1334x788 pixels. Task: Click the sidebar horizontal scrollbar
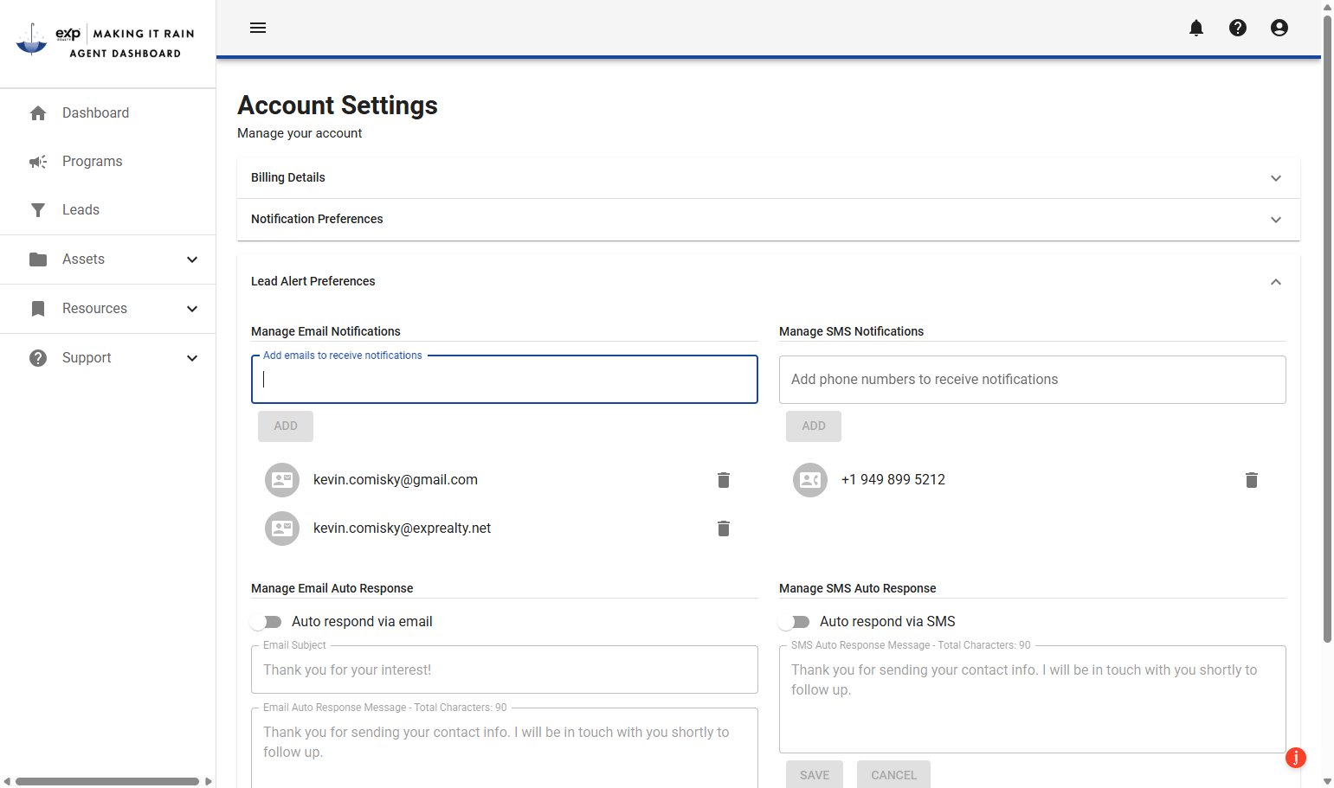[x=107, y=781]
